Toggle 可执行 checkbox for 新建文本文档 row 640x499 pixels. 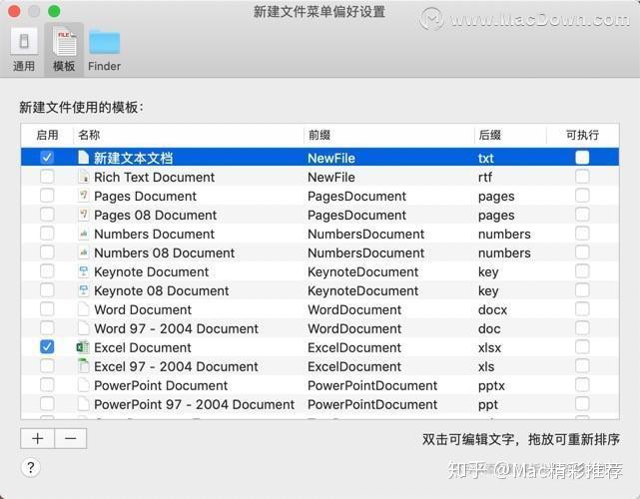click(582, 157)
